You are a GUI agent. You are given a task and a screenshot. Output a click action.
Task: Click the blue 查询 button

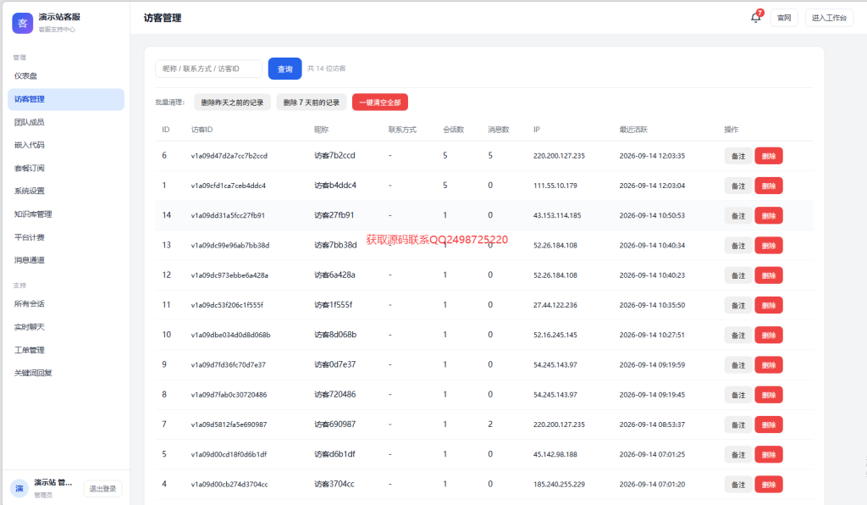284,69
